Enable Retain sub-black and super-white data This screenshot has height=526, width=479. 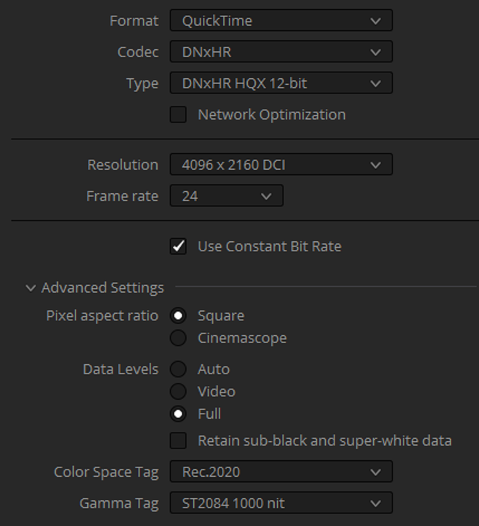178,441
